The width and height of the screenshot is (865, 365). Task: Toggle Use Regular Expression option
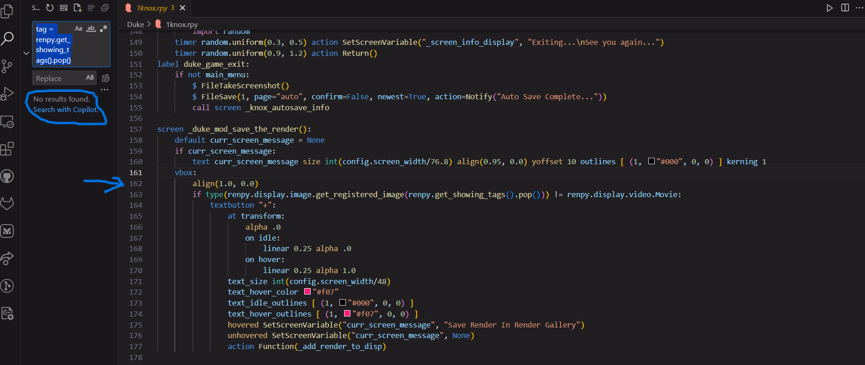[x=104, y=28]
